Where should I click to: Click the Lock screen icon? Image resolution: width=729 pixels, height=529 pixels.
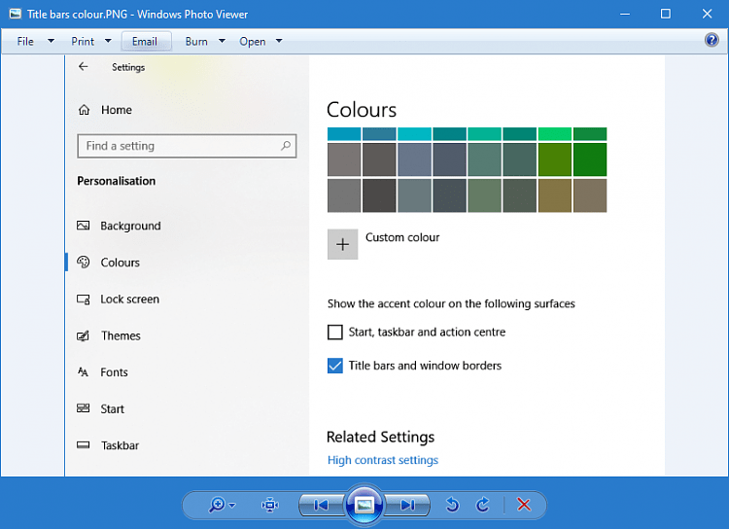(84, 300)
